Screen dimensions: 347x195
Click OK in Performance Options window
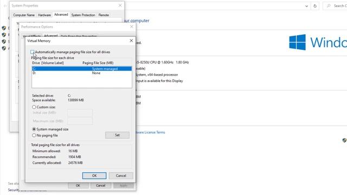(x=78, y=185)
